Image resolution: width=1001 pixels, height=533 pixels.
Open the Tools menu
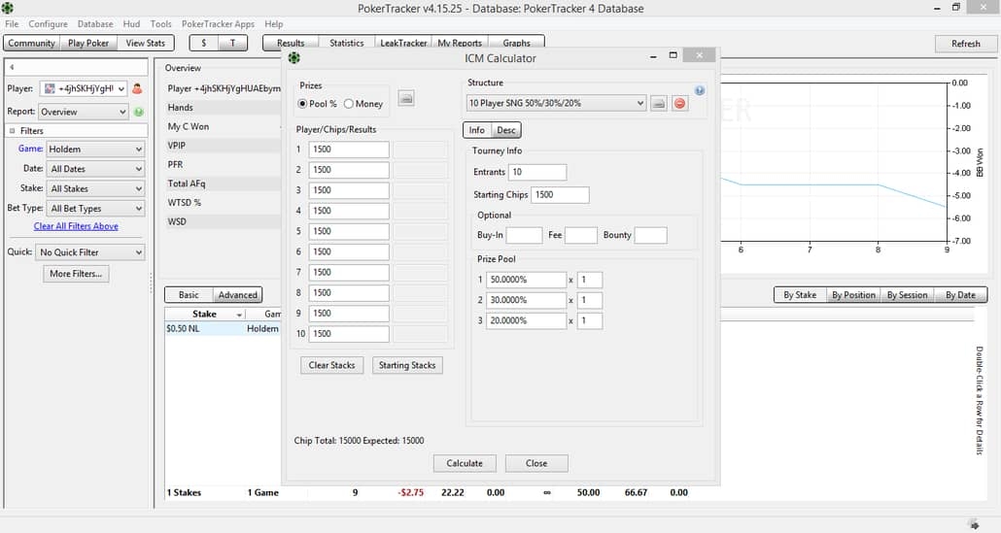pyautogui.click(x=161, y=24)
